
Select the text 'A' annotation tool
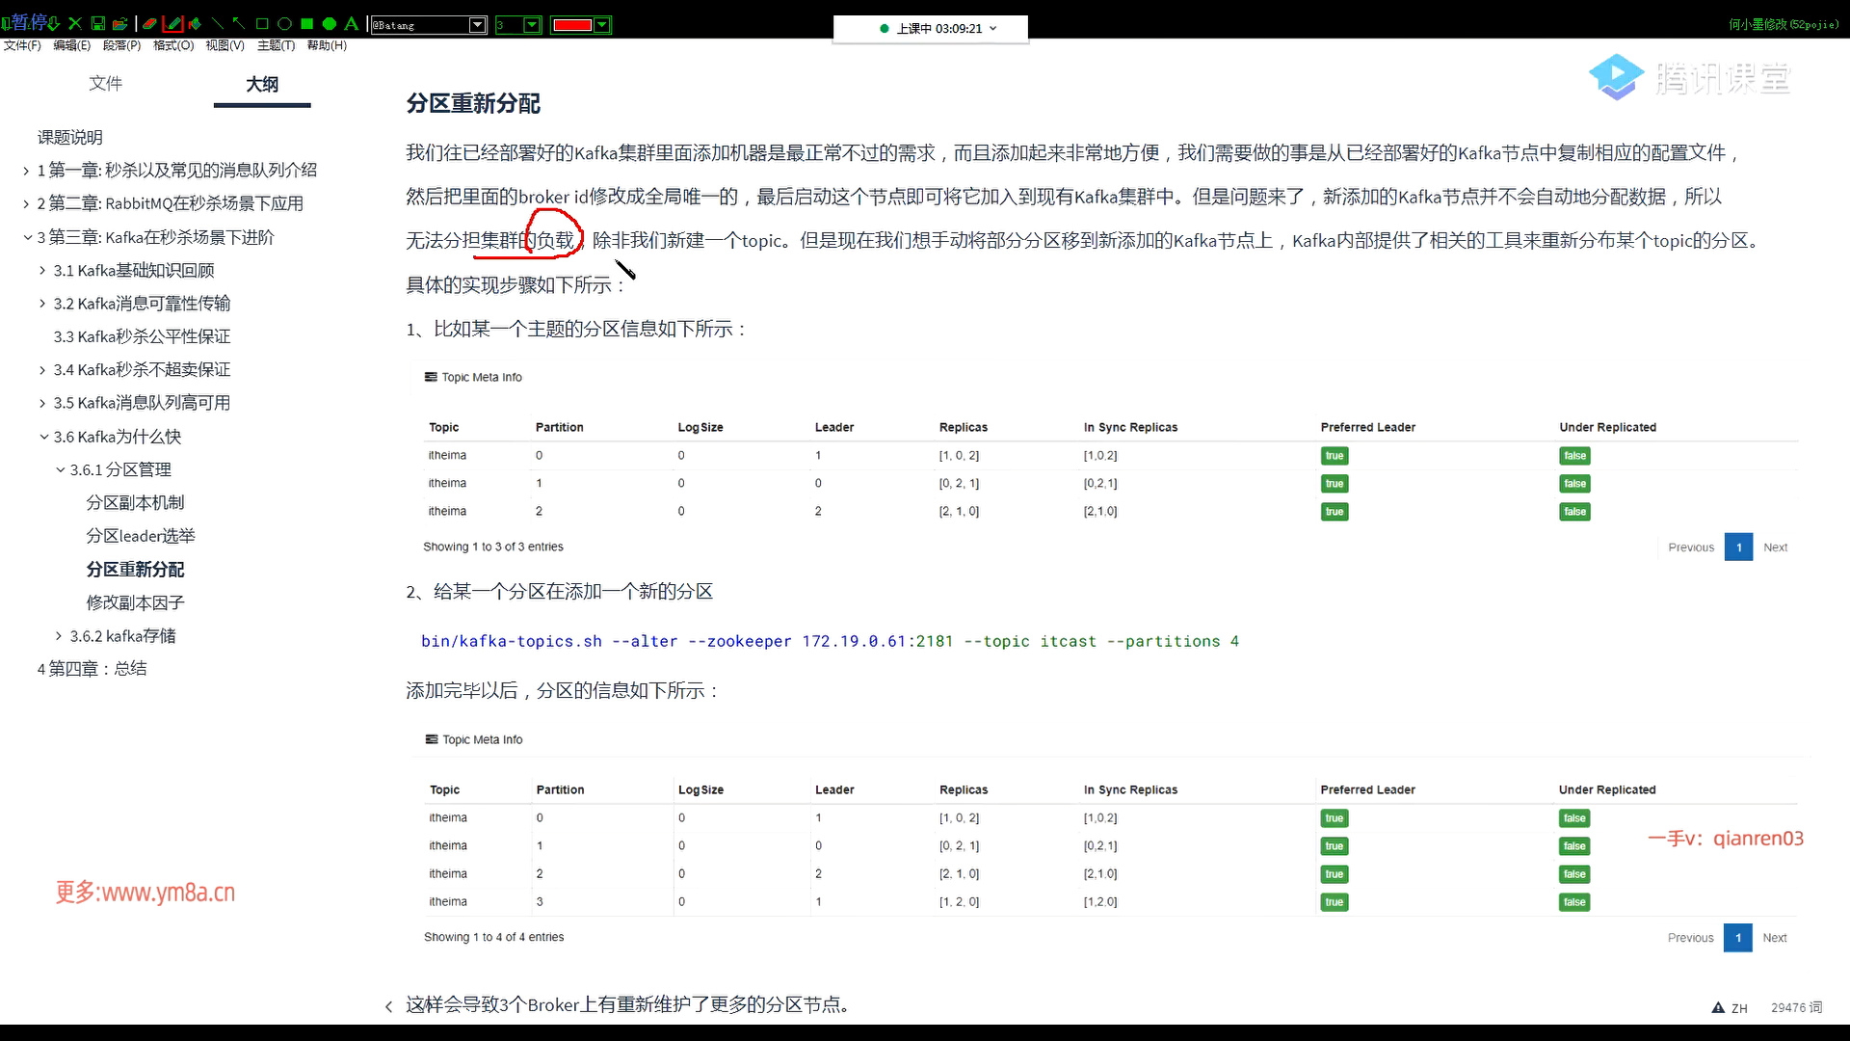[352, 24]
